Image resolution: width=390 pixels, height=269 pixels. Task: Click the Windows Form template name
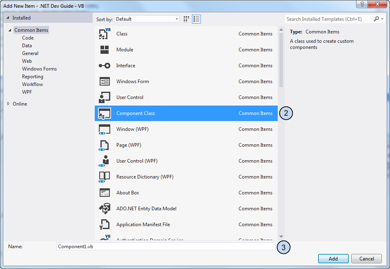pyautogui.click(x=133, y=82)
